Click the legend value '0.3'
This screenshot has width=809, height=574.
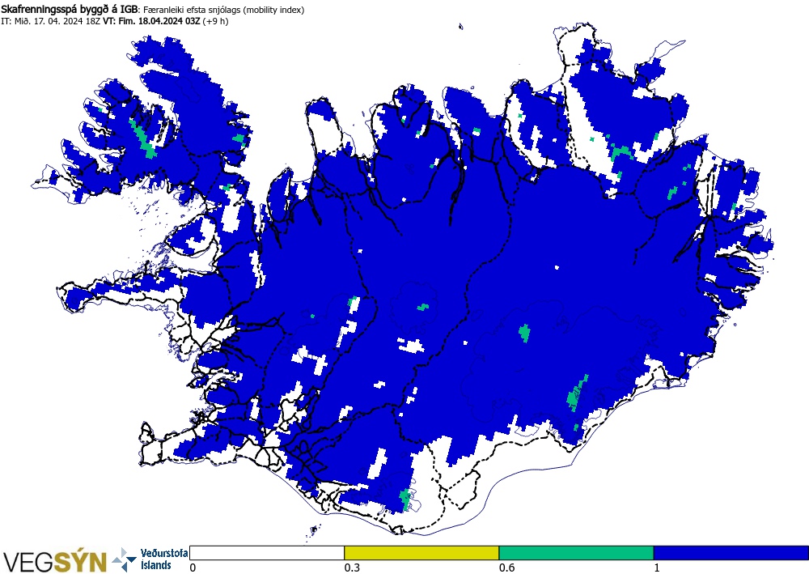(351, 568)
